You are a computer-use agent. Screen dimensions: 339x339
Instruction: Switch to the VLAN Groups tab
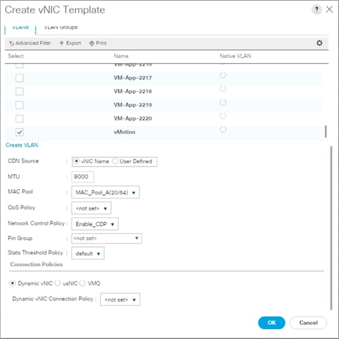point(61,28)
